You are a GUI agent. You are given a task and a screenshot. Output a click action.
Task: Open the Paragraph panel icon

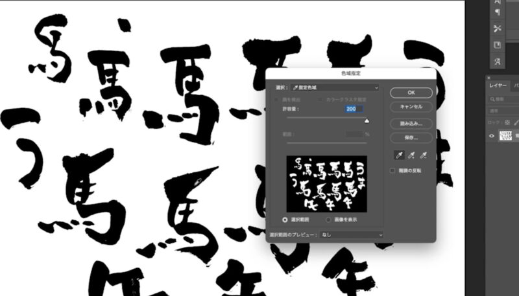(497, 12)
